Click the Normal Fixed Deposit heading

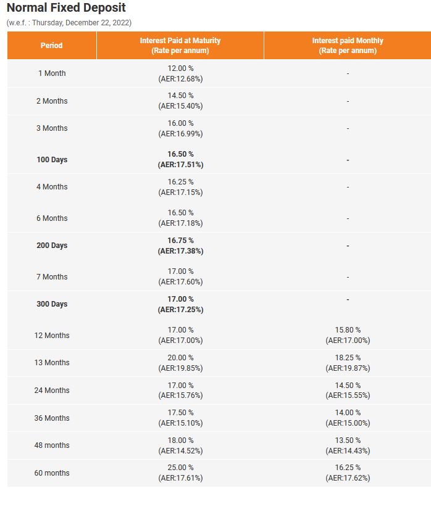[x=66, y=7]
